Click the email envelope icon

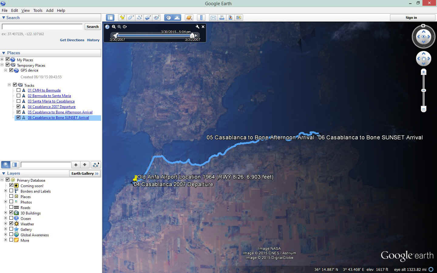tap(213, 18)
